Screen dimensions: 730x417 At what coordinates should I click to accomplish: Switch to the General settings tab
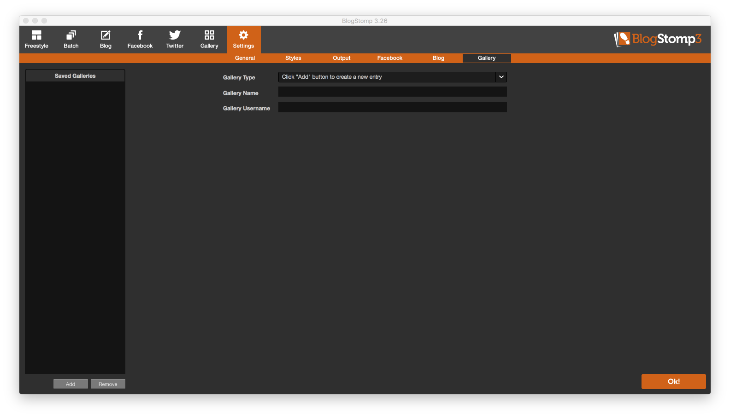pos(245,58)
